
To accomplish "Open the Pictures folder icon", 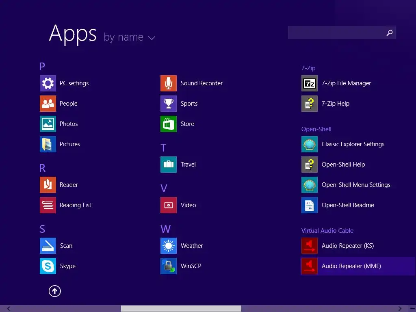I will point(48,144).
